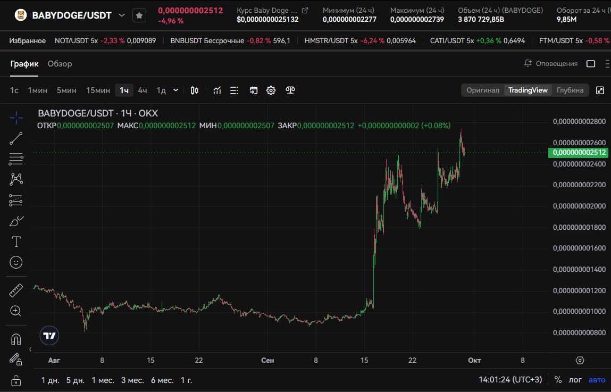Click the Сен date label on time axis
611x392 pixels.
(x=267, y=361)
